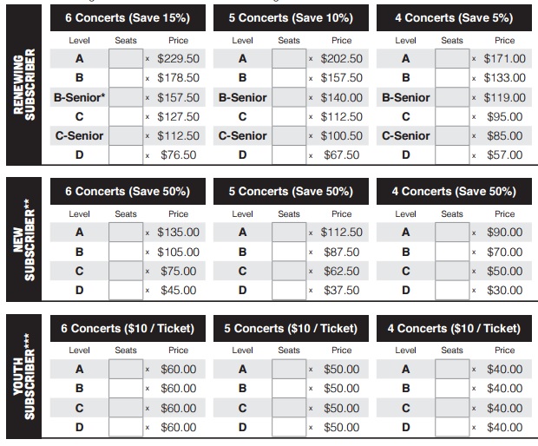The width and height of the screenshot is (538, 446).
Task: Click the Renewing 6 Concerts Level A seats box
Action: [126, 59]
